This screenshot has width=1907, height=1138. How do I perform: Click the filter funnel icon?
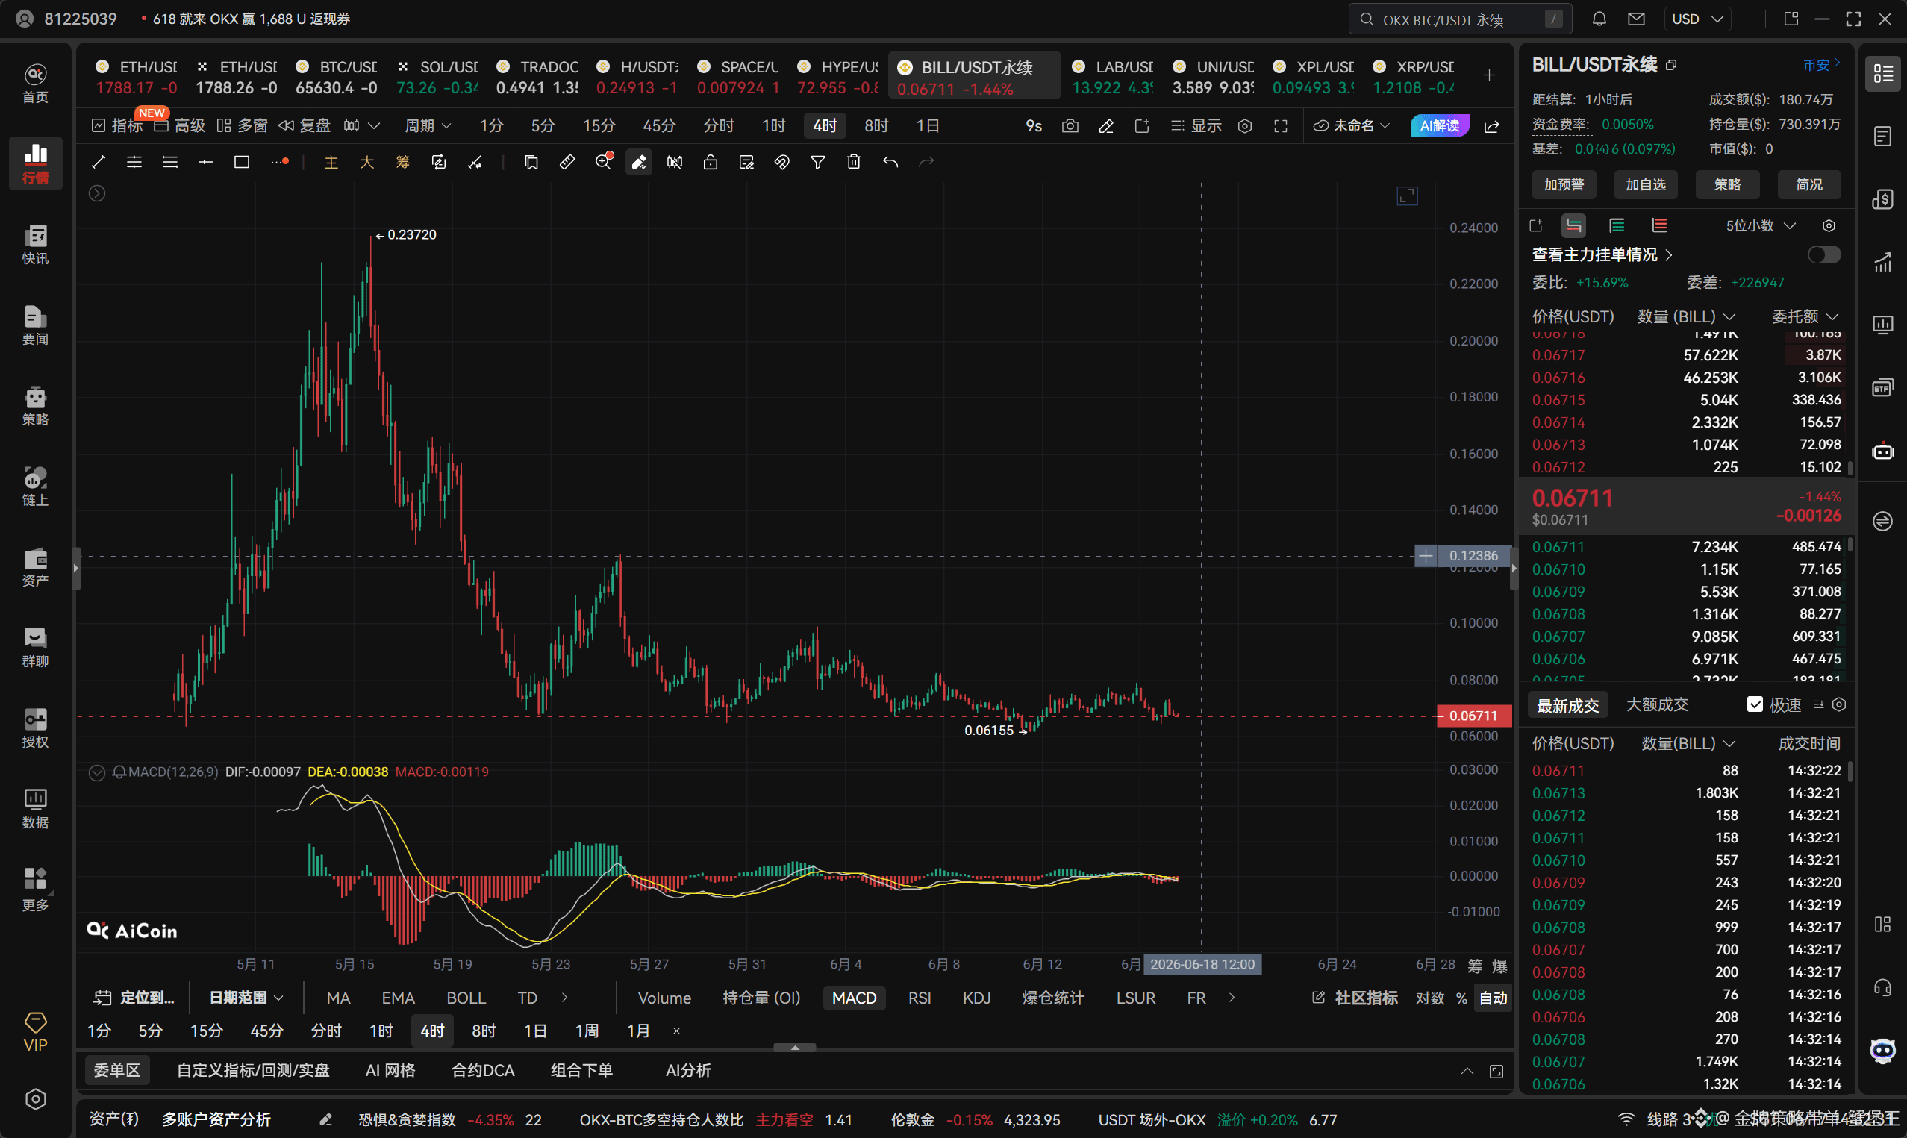(818, 162)
